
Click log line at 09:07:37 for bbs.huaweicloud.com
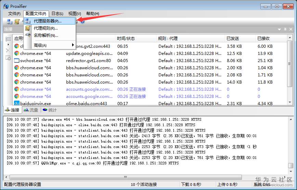[104, 119]
